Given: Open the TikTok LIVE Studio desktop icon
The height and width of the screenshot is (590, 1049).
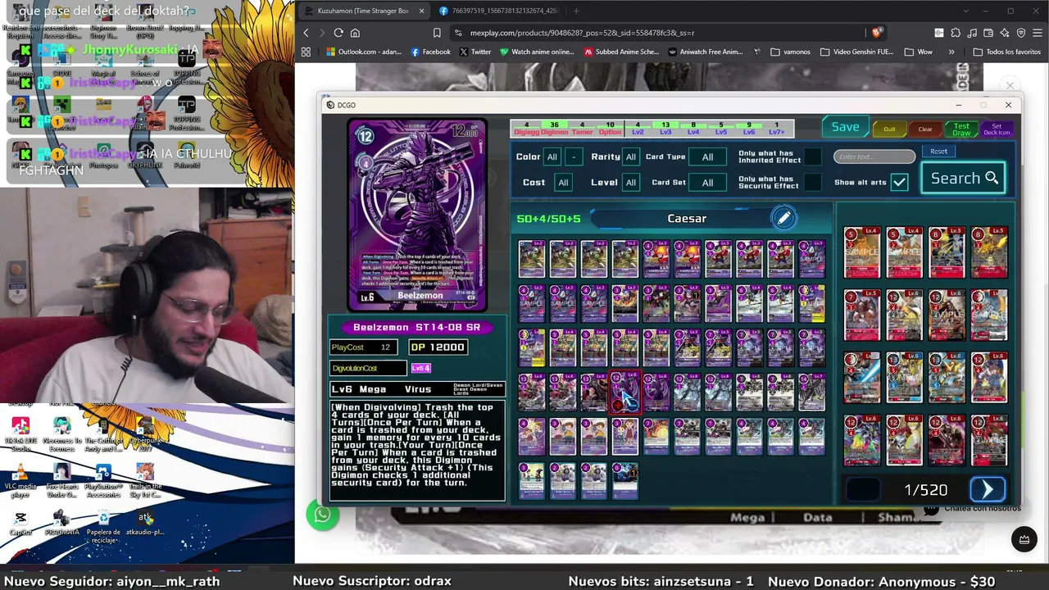Looking at the screenshot, I should point(20,433).
